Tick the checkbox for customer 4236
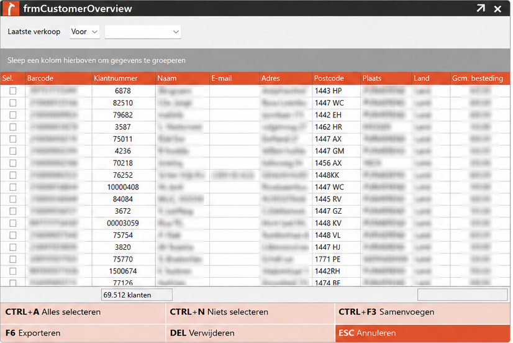Screen dimensions: 513x343 coord(13,151)
